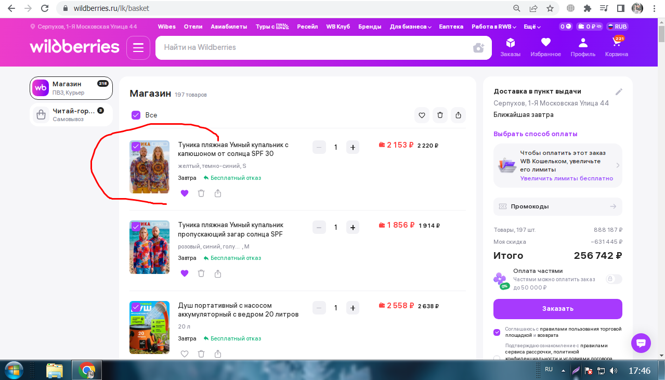The height and width of the screenshot is (380, 665).
Task: Click browser reload button
Action: pos(45,8)
